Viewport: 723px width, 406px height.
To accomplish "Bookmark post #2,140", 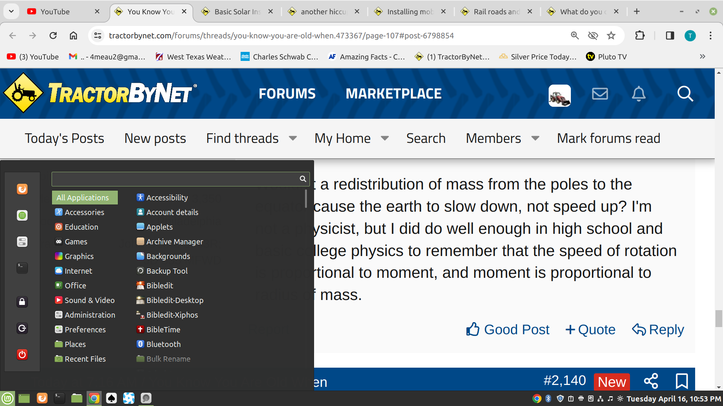I will [x=682, y=381].
